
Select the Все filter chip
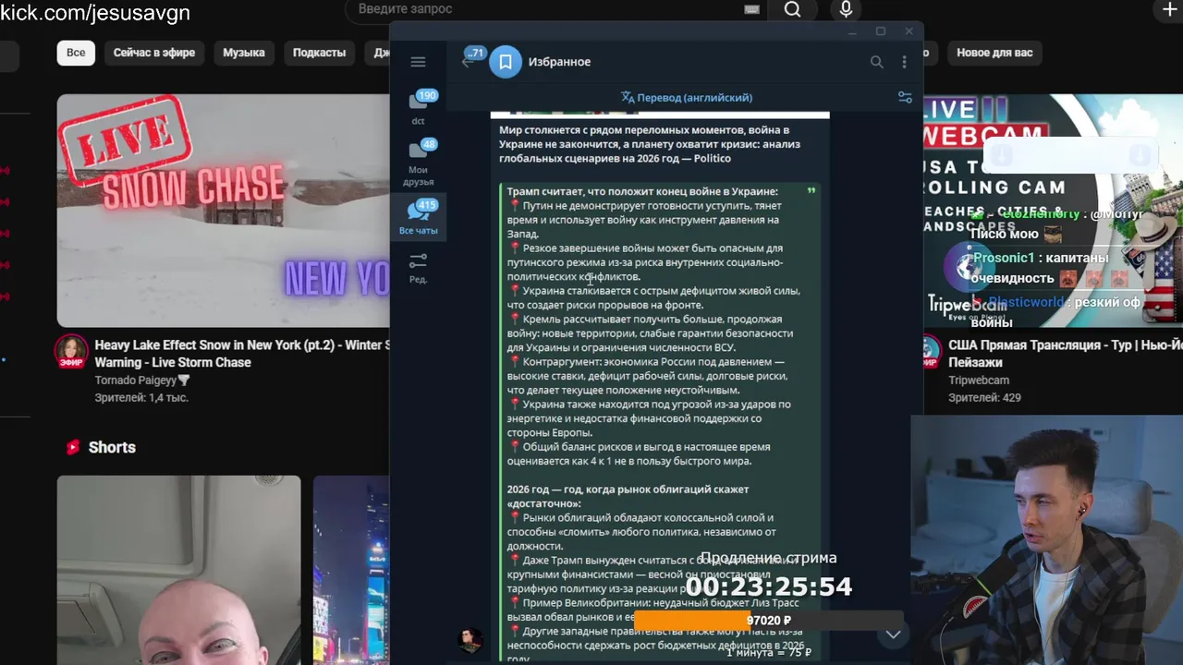coord(76,53)
